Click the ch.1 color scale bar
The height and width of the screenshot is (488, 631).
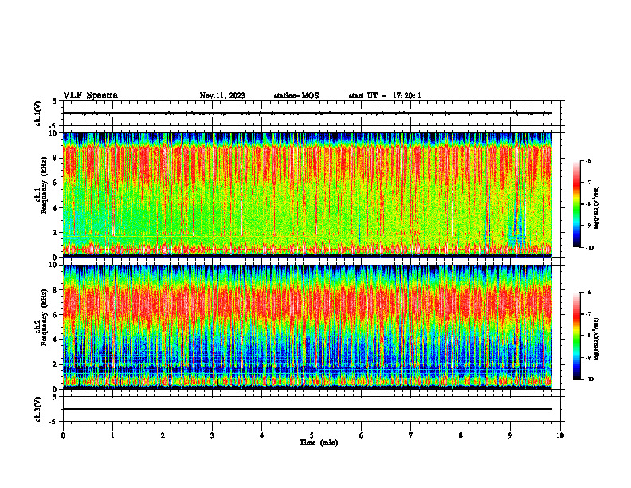pyautogui.click(x=577, y=204)
